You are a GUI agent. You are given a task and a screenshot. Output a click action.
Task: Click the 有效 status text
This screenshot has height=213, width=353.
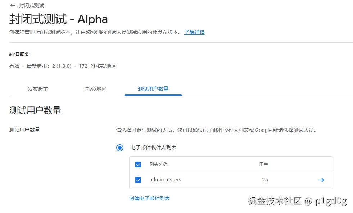coord(14,66)
